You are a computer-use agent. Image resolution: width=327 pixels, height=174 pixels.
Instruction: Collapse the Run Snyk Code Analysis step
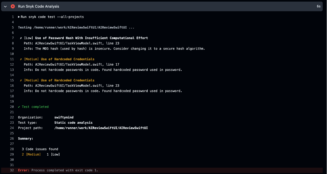pyautogui.click(x=5, y=6)
